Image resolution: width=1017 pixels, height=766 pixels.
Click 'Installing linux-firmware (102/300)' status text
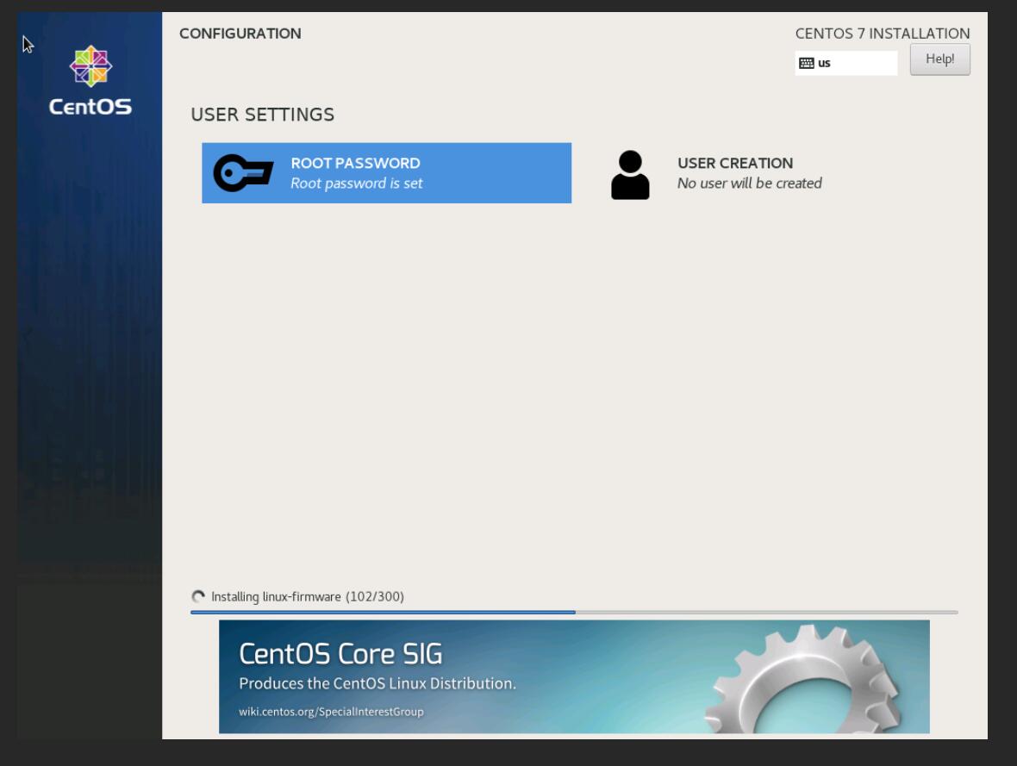click(308, 597)
